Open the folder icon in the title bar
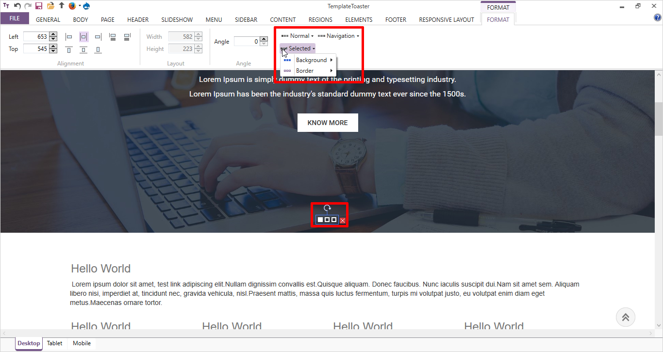Screen dimensions: 663x352 pyautogui.click(x=50, y=6)
